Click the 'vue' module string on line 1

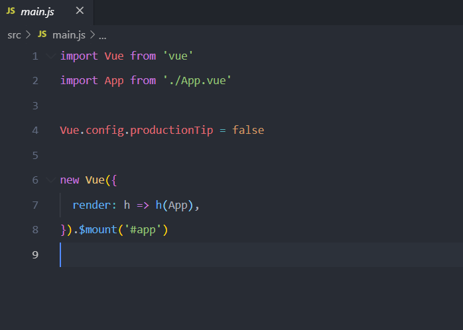[177, 56]
